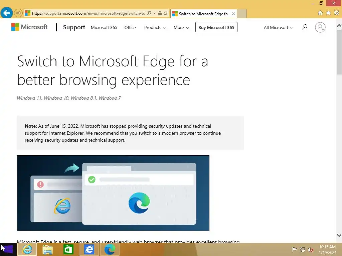Click the blue-tile Internet Explorer taskbar icon
This screenshot has width=342, height=256.
pyautogui.click(x=89, y=249)
